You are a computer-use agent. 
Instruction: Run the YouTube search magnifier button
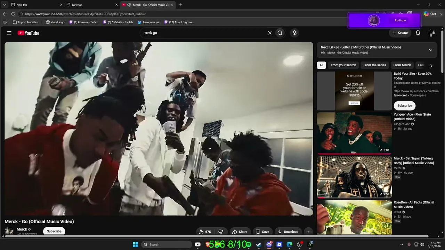[280, 33]
